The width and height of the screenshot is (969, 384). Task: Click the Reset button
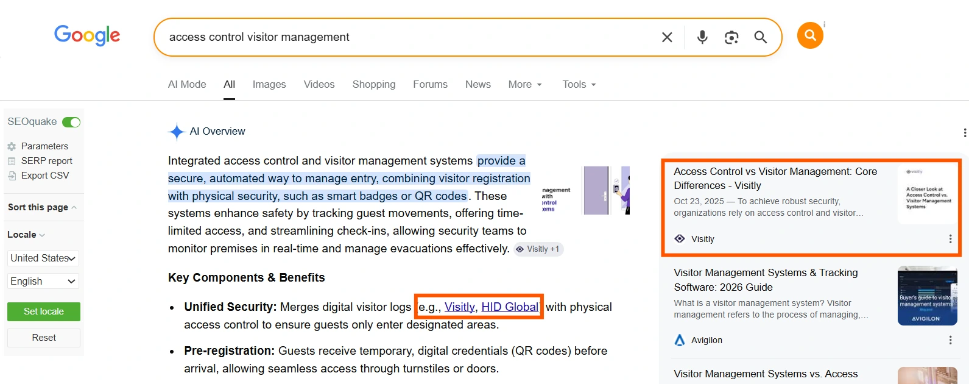pyautogui.click(x=44, y=338)
